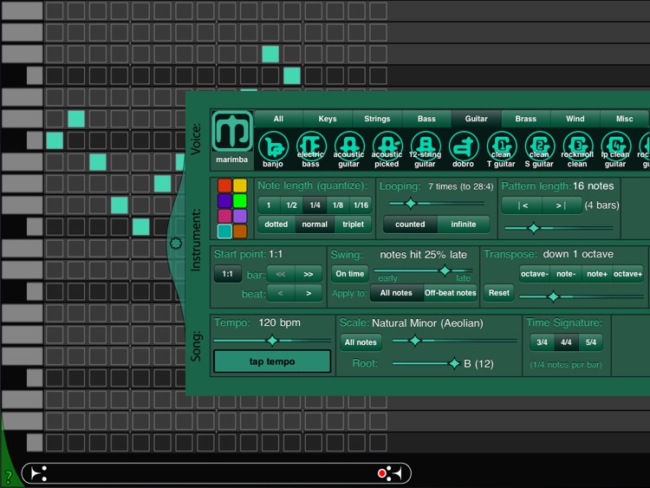The width and height of the screenshot is (650, 488).
Task: Switch to the Guitar voice tab
Action: click(477, 119)
